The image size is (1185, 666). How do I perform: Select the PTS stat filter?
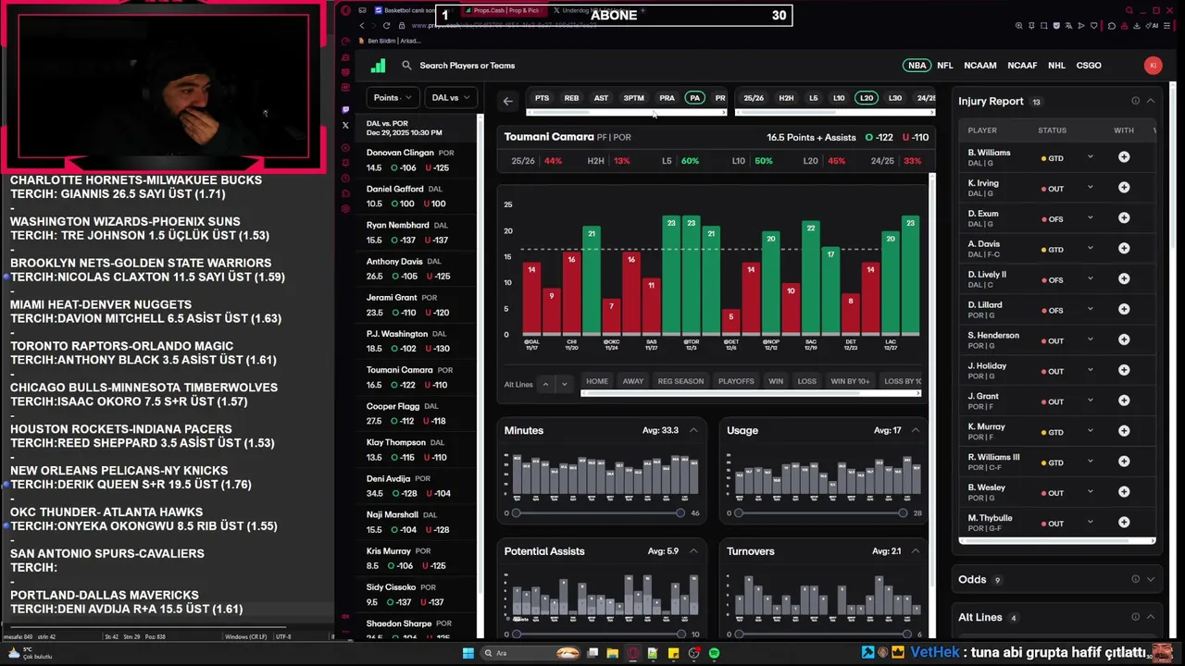[x=542, y=98]
